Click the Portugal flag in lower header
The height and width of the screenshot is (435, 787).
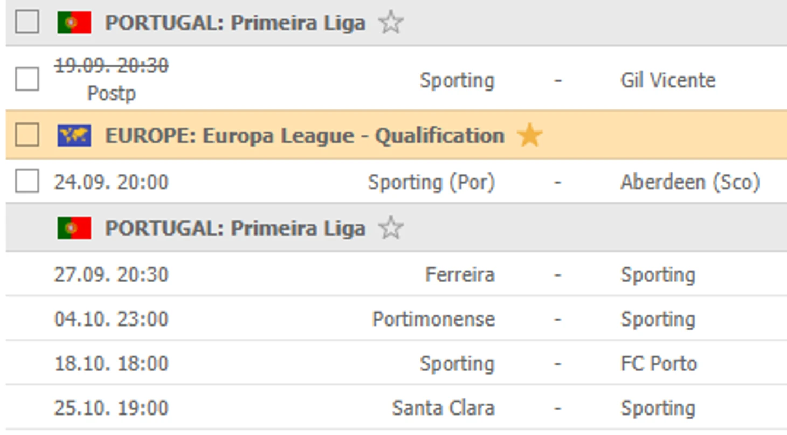[74, 229]
